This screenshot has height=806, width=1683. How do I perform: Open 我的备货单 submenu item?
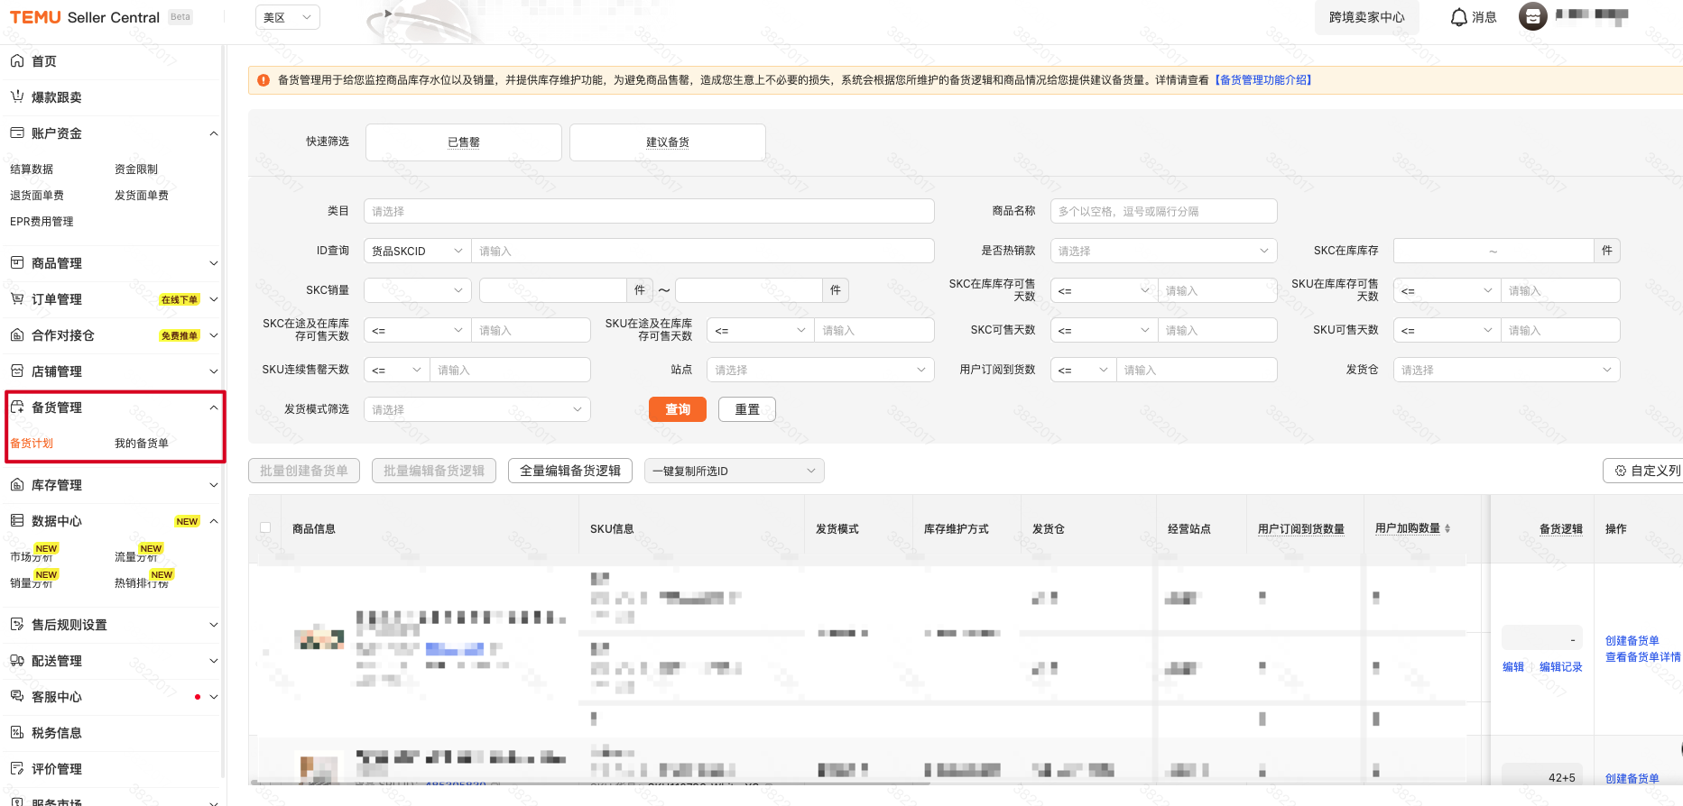point(142,444)
